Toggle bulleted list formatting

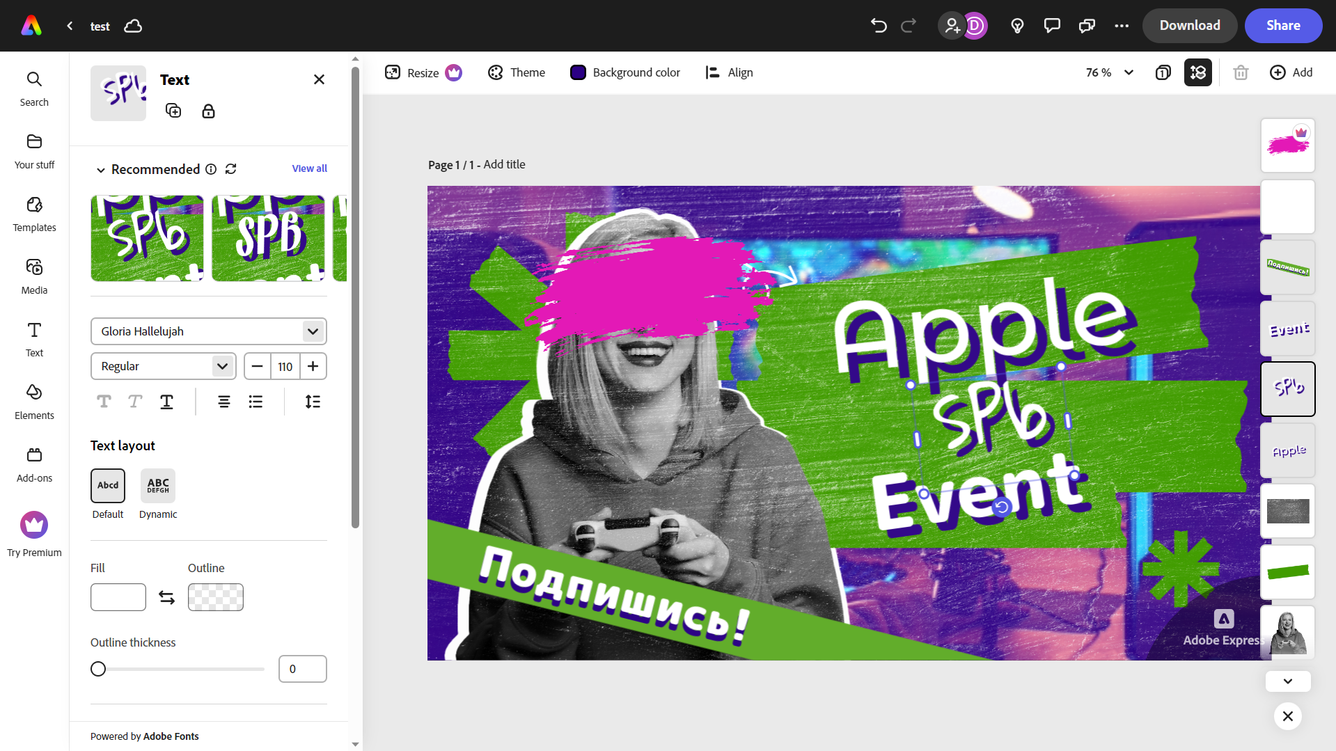[x=256, y=402]
